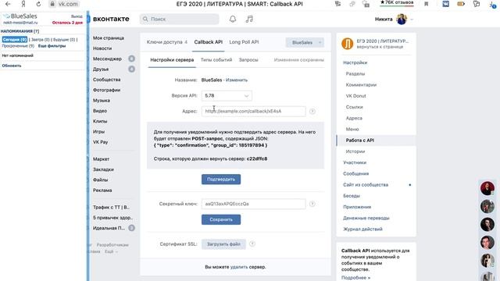Viewport: 500px width, 281px height.
Task: Click the upload file button
Action: pyautogui.click(x=223, y=244)
